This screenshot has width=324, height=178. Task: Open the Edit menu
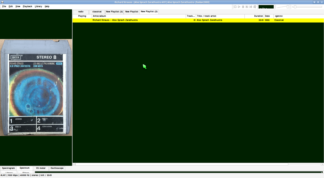pos(11,6)
